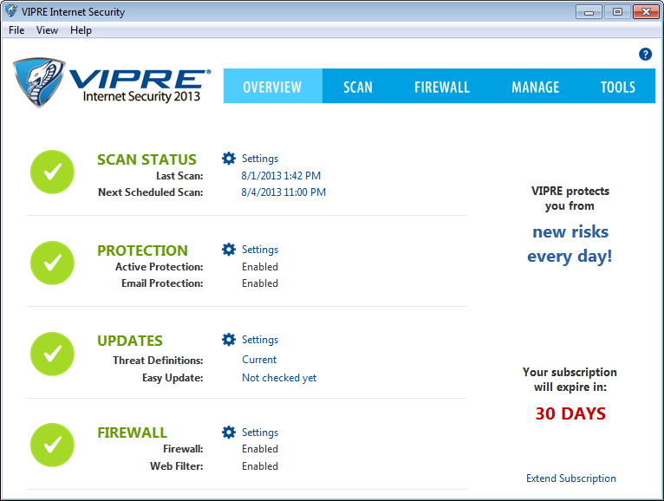Open the File menu
This screenshot has height=501, width=664.
coord(16,30)
